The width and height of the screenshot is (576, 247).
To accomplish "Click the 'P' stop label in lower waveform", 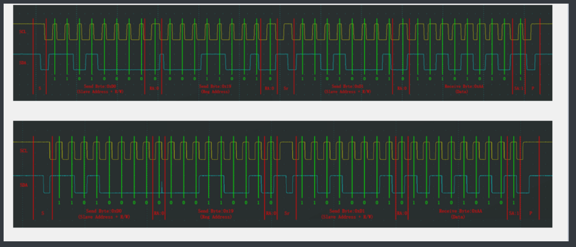I will click(x=531, y=213).
